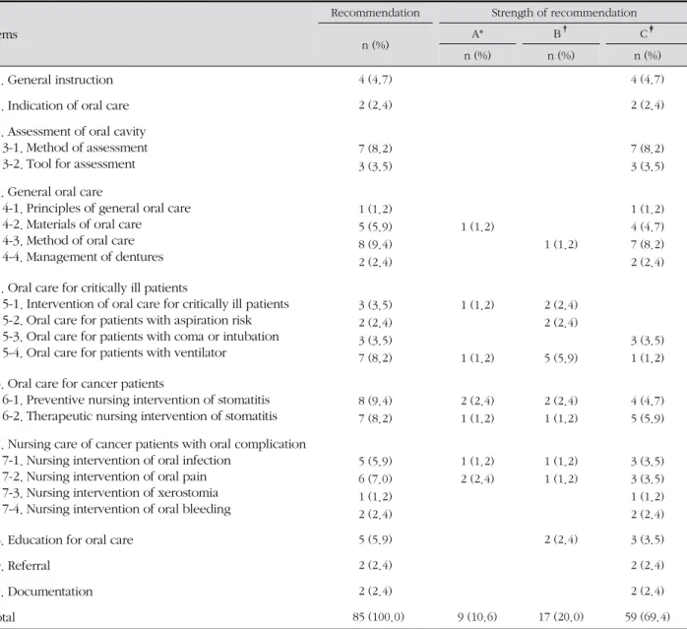Screen dimensions: 687x629
Task: Select the 'Indication of oral care' label
Action: pos(68,105)
